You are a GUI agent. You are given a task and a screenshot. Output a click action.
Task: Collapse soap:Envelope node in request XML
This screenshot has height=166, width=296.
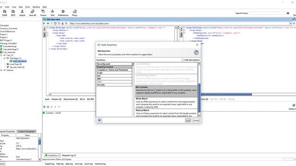point(48,28)
